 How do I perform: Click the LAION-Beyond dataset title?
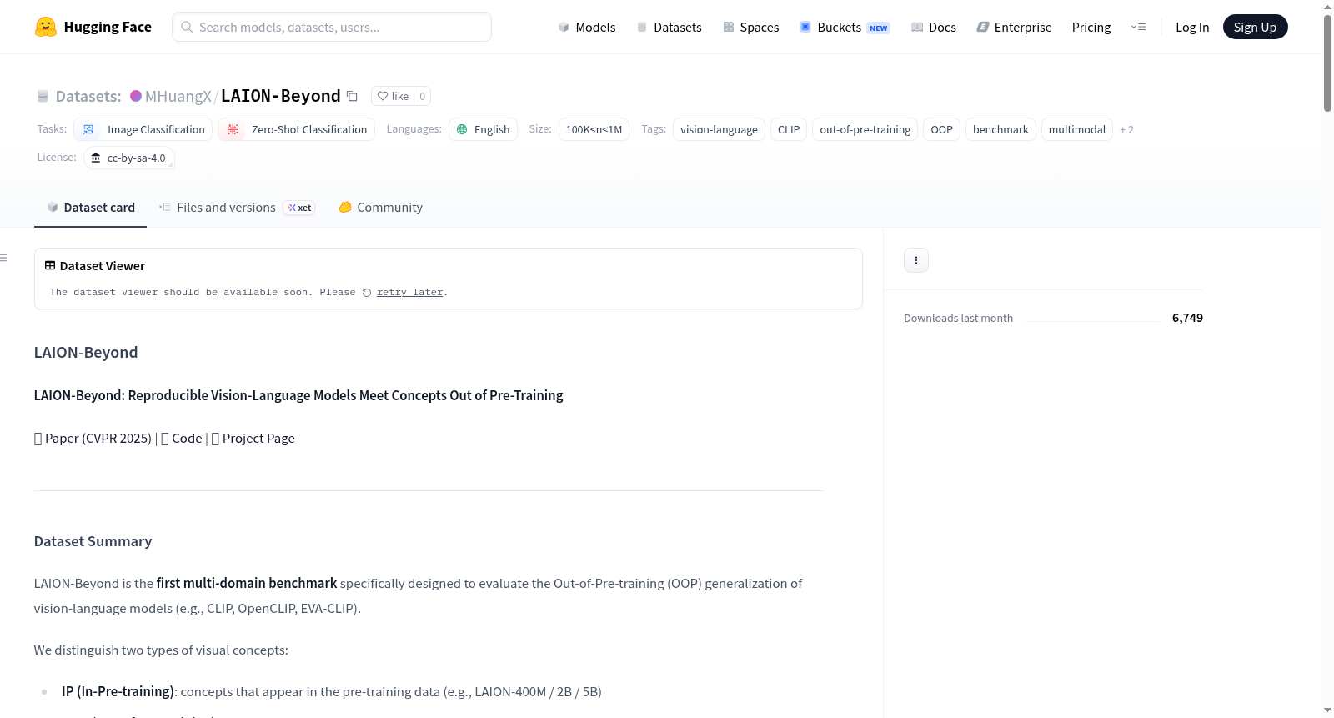tap(280, 96)
